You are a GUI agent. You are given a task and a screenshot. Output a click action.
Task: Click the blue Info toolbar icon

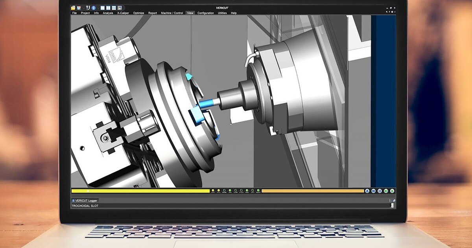pyautogui.click(x=93, y=8)
